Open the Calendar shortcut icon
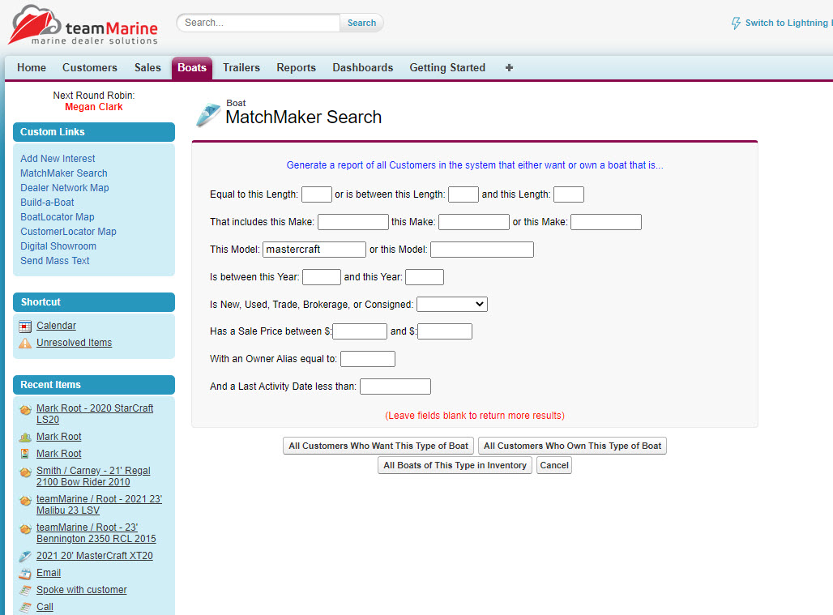The width and height of the screenshot is (833, 615). click(x=25, y=325)
